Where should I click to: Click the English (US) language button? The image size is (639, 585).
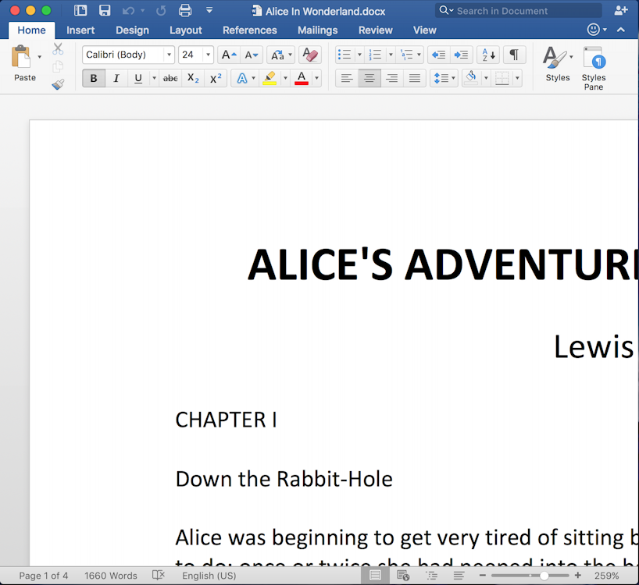(209, 576)
